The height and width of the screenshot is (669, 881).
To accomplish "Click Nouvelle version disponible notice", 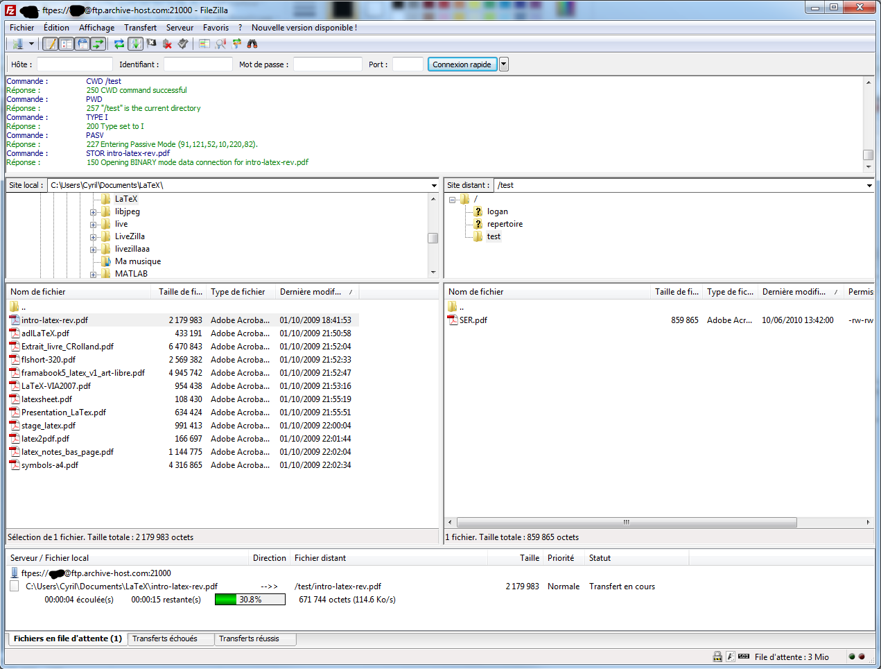I will (304, 28).
